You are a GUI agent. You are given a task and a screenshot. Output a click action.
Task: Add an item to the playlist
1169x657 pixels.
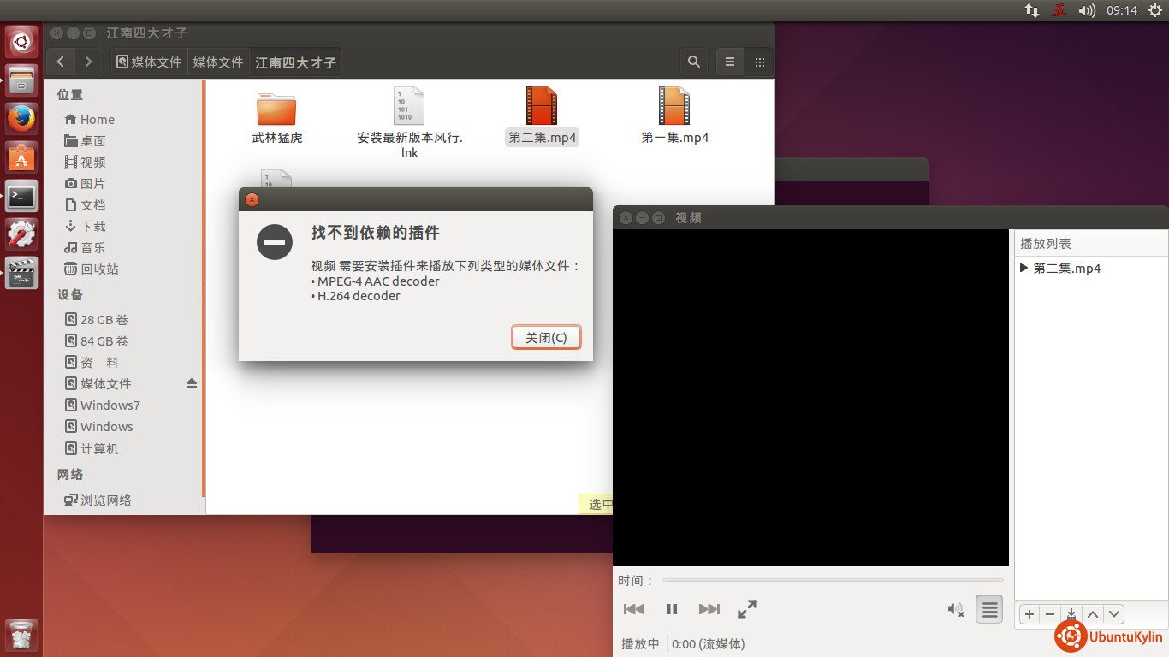click(1030, 614)
